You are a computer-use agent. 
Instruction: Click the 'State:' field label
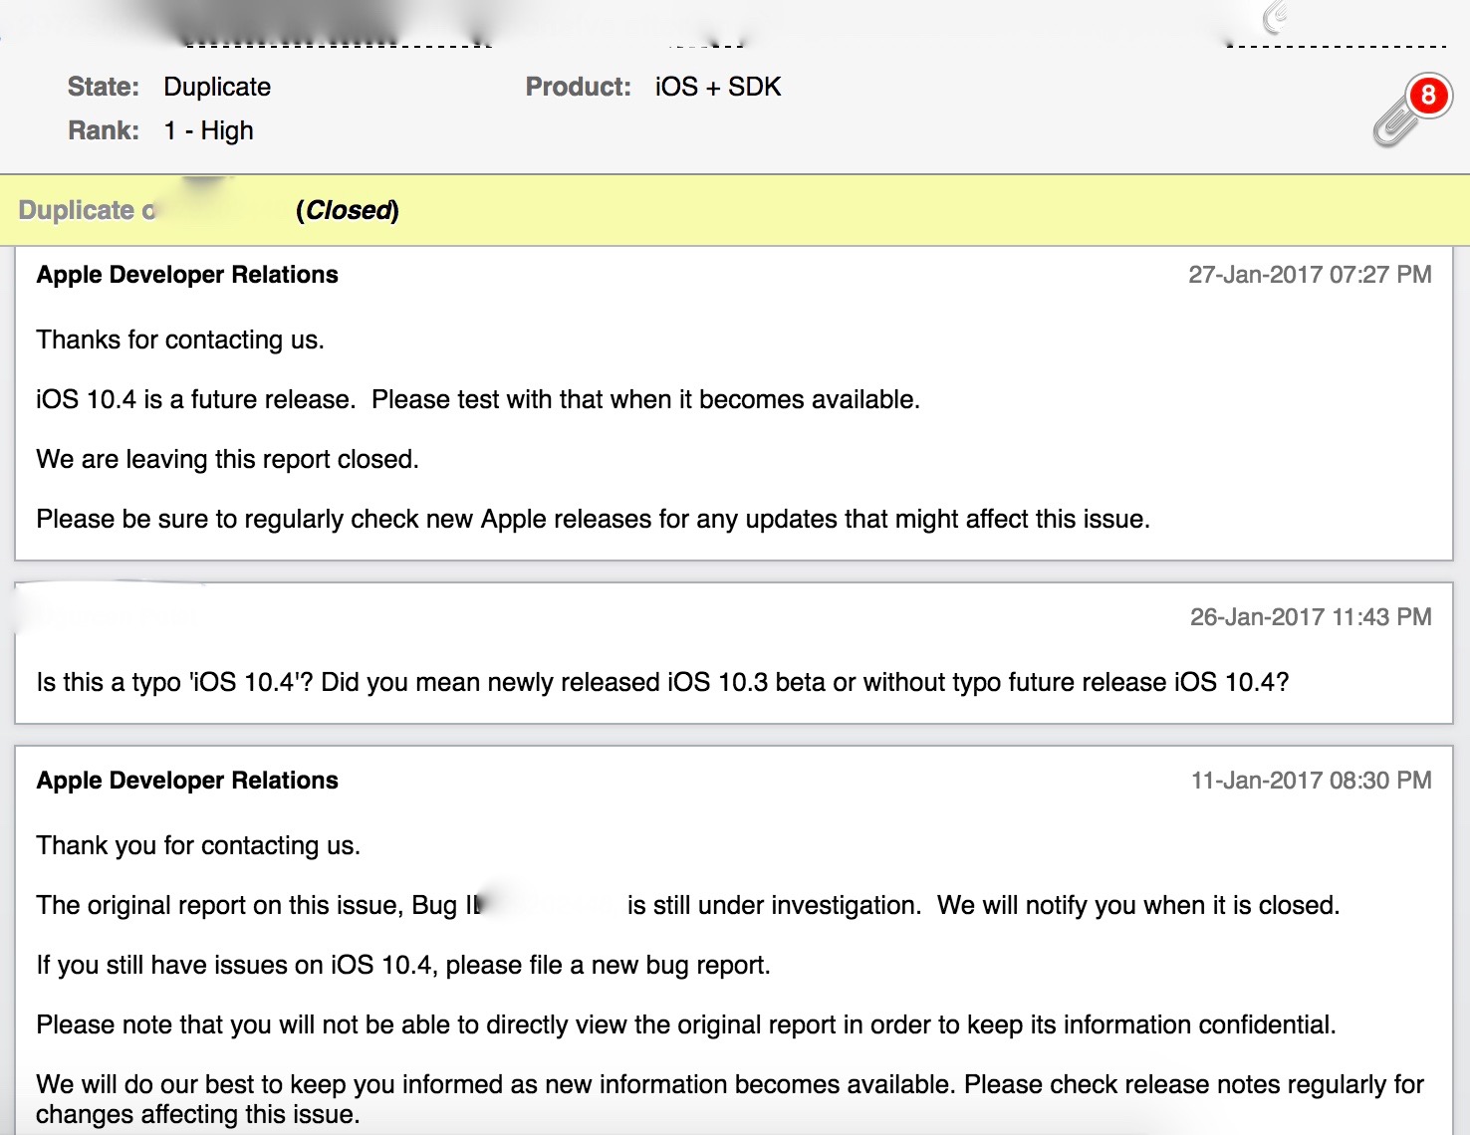[104, 87]
